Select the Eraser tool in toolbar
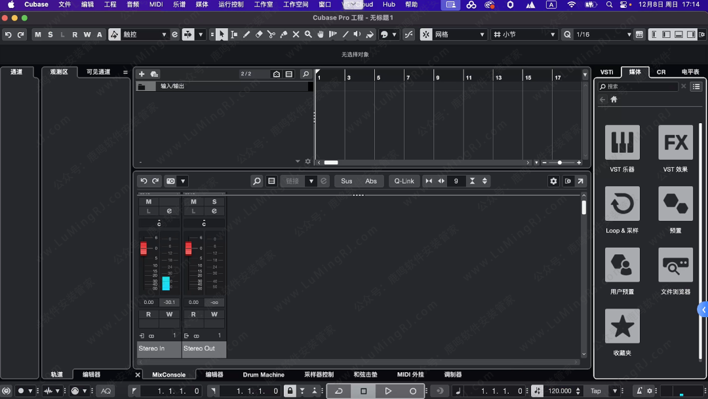The height and width of the screenshot is (399, 708). (x=259, y=35)
